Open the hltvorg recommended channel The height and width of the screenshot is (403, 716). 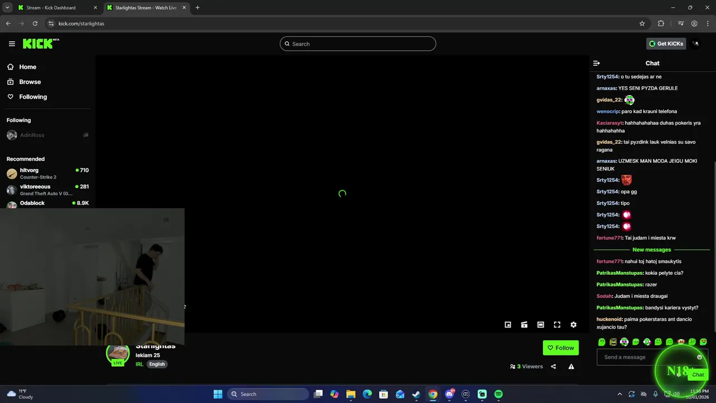tap(48, 173)
